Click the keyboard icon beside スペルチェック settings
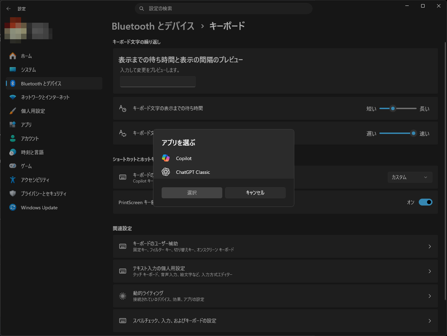 tap(123, 321)
